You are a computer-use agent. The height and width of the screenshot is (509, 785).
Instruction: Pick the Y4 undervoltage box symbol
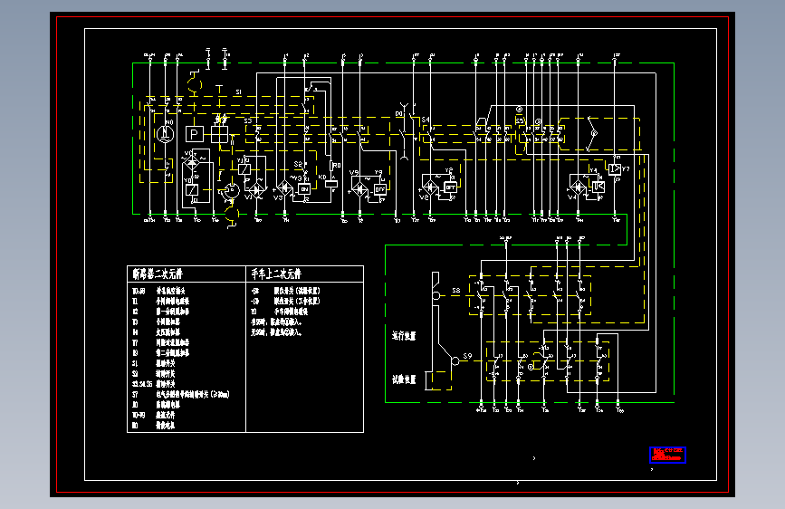click(x=598, y=187)
